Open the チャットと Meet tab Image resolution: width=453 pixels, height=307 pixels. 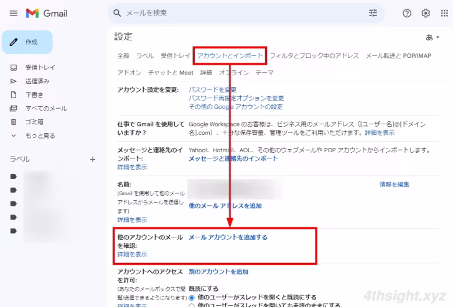(170, 73)
